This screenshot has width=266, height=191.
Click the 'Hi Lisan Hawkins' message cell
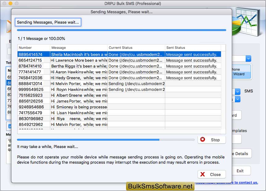pos(79,113)
